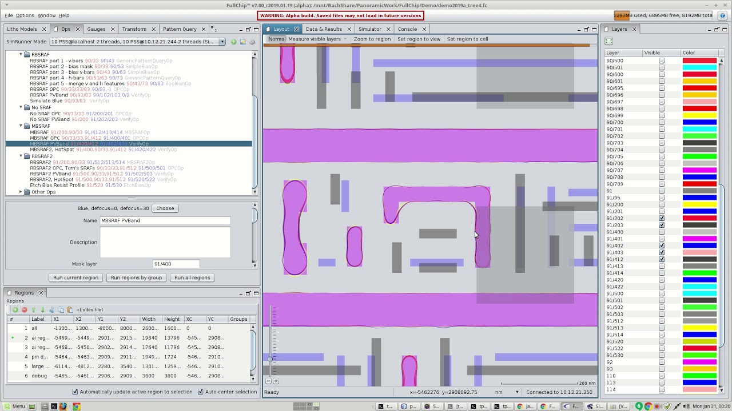This screenshot has width=732, height=411.
Task: Close the Simulator tab
Action: [388, 29]
